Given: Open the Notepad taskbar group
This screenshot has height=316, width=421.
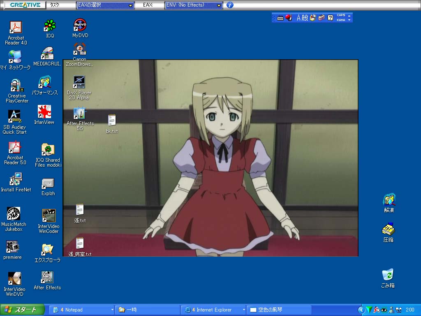Looking at the screenshot, I should coord(82,310).
